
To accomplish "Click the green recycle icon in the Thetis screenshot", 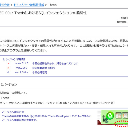I will tap(110, 116).
